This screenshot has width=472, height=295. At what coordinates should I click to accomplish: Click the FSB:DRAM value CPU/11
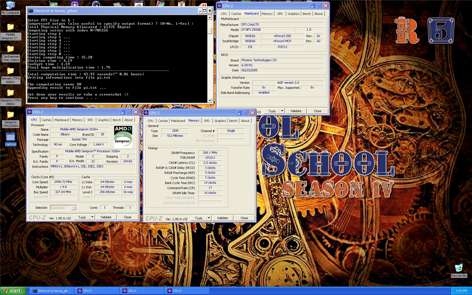[210, 158]
